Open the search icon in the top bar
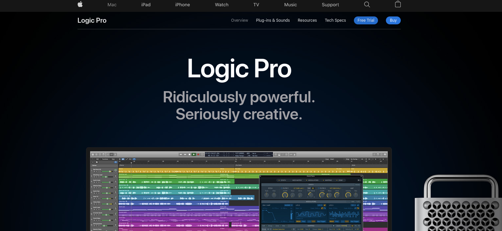 click(367, 5)
